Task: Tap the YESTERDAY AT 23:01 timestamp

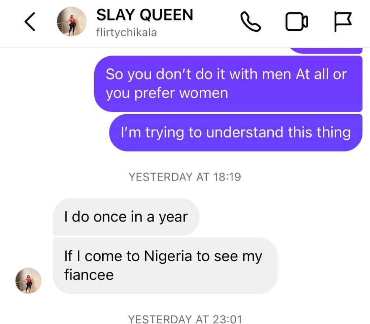Action: click(x=185, y=319)
